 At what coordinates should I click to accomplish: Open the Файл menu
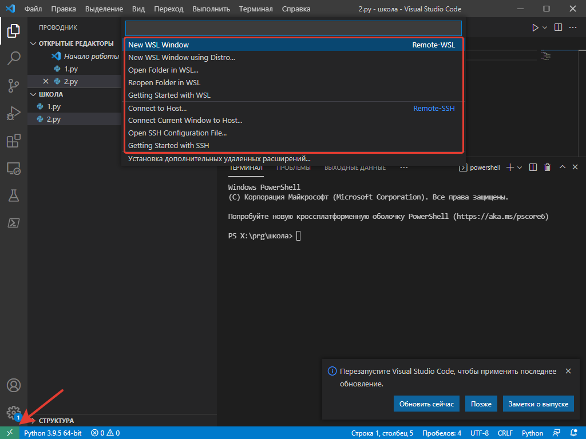click(33, 9)
